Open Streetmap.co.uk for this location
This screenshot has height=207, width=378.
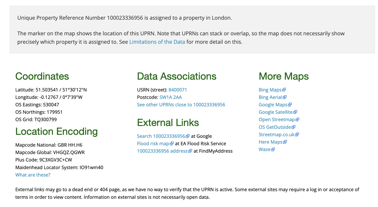tap(276, 134)
